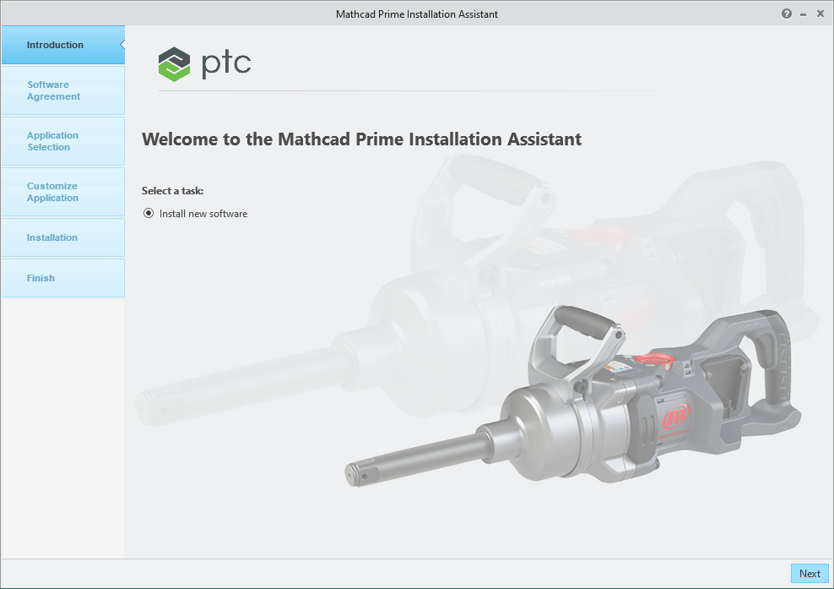Click the window title Mathcad Prime Installation Assistant
Viewport: 834px width, 589px height.
coord(417,14)
